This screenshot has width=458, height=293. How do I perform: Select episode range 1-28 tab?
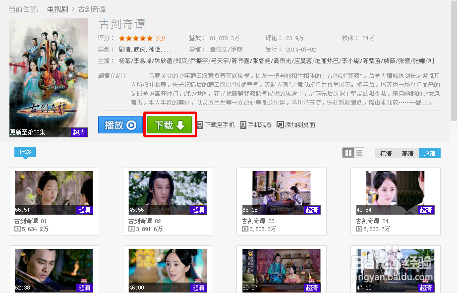coord(25,152)
